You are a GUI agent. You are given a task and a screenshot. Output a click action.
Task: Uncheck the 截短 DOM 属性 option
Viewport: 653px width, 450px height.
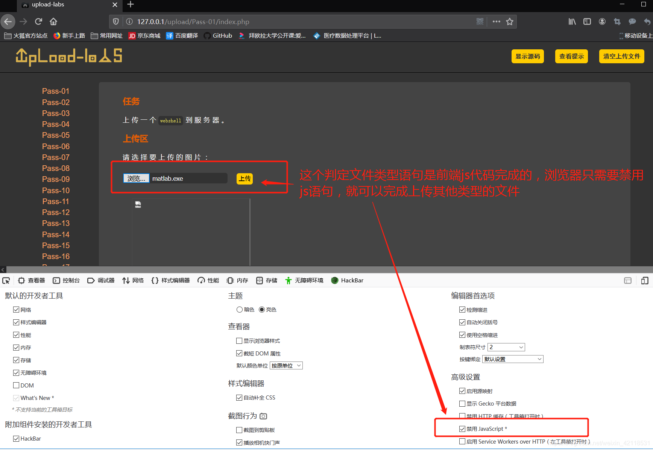(239, 353)
